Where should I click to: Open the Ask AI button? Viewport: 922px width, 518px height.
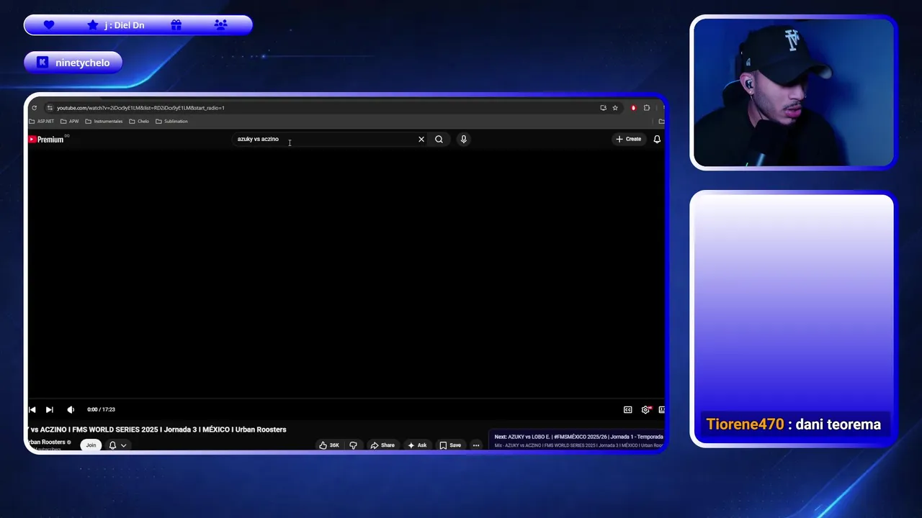pyautogui.click(x=417, y=445)
